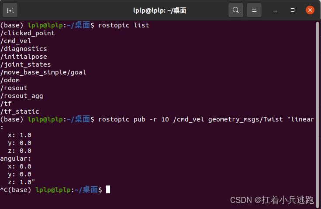Open terminal search
The height and width of the screenshot is (209, 321).
(236, 10)
